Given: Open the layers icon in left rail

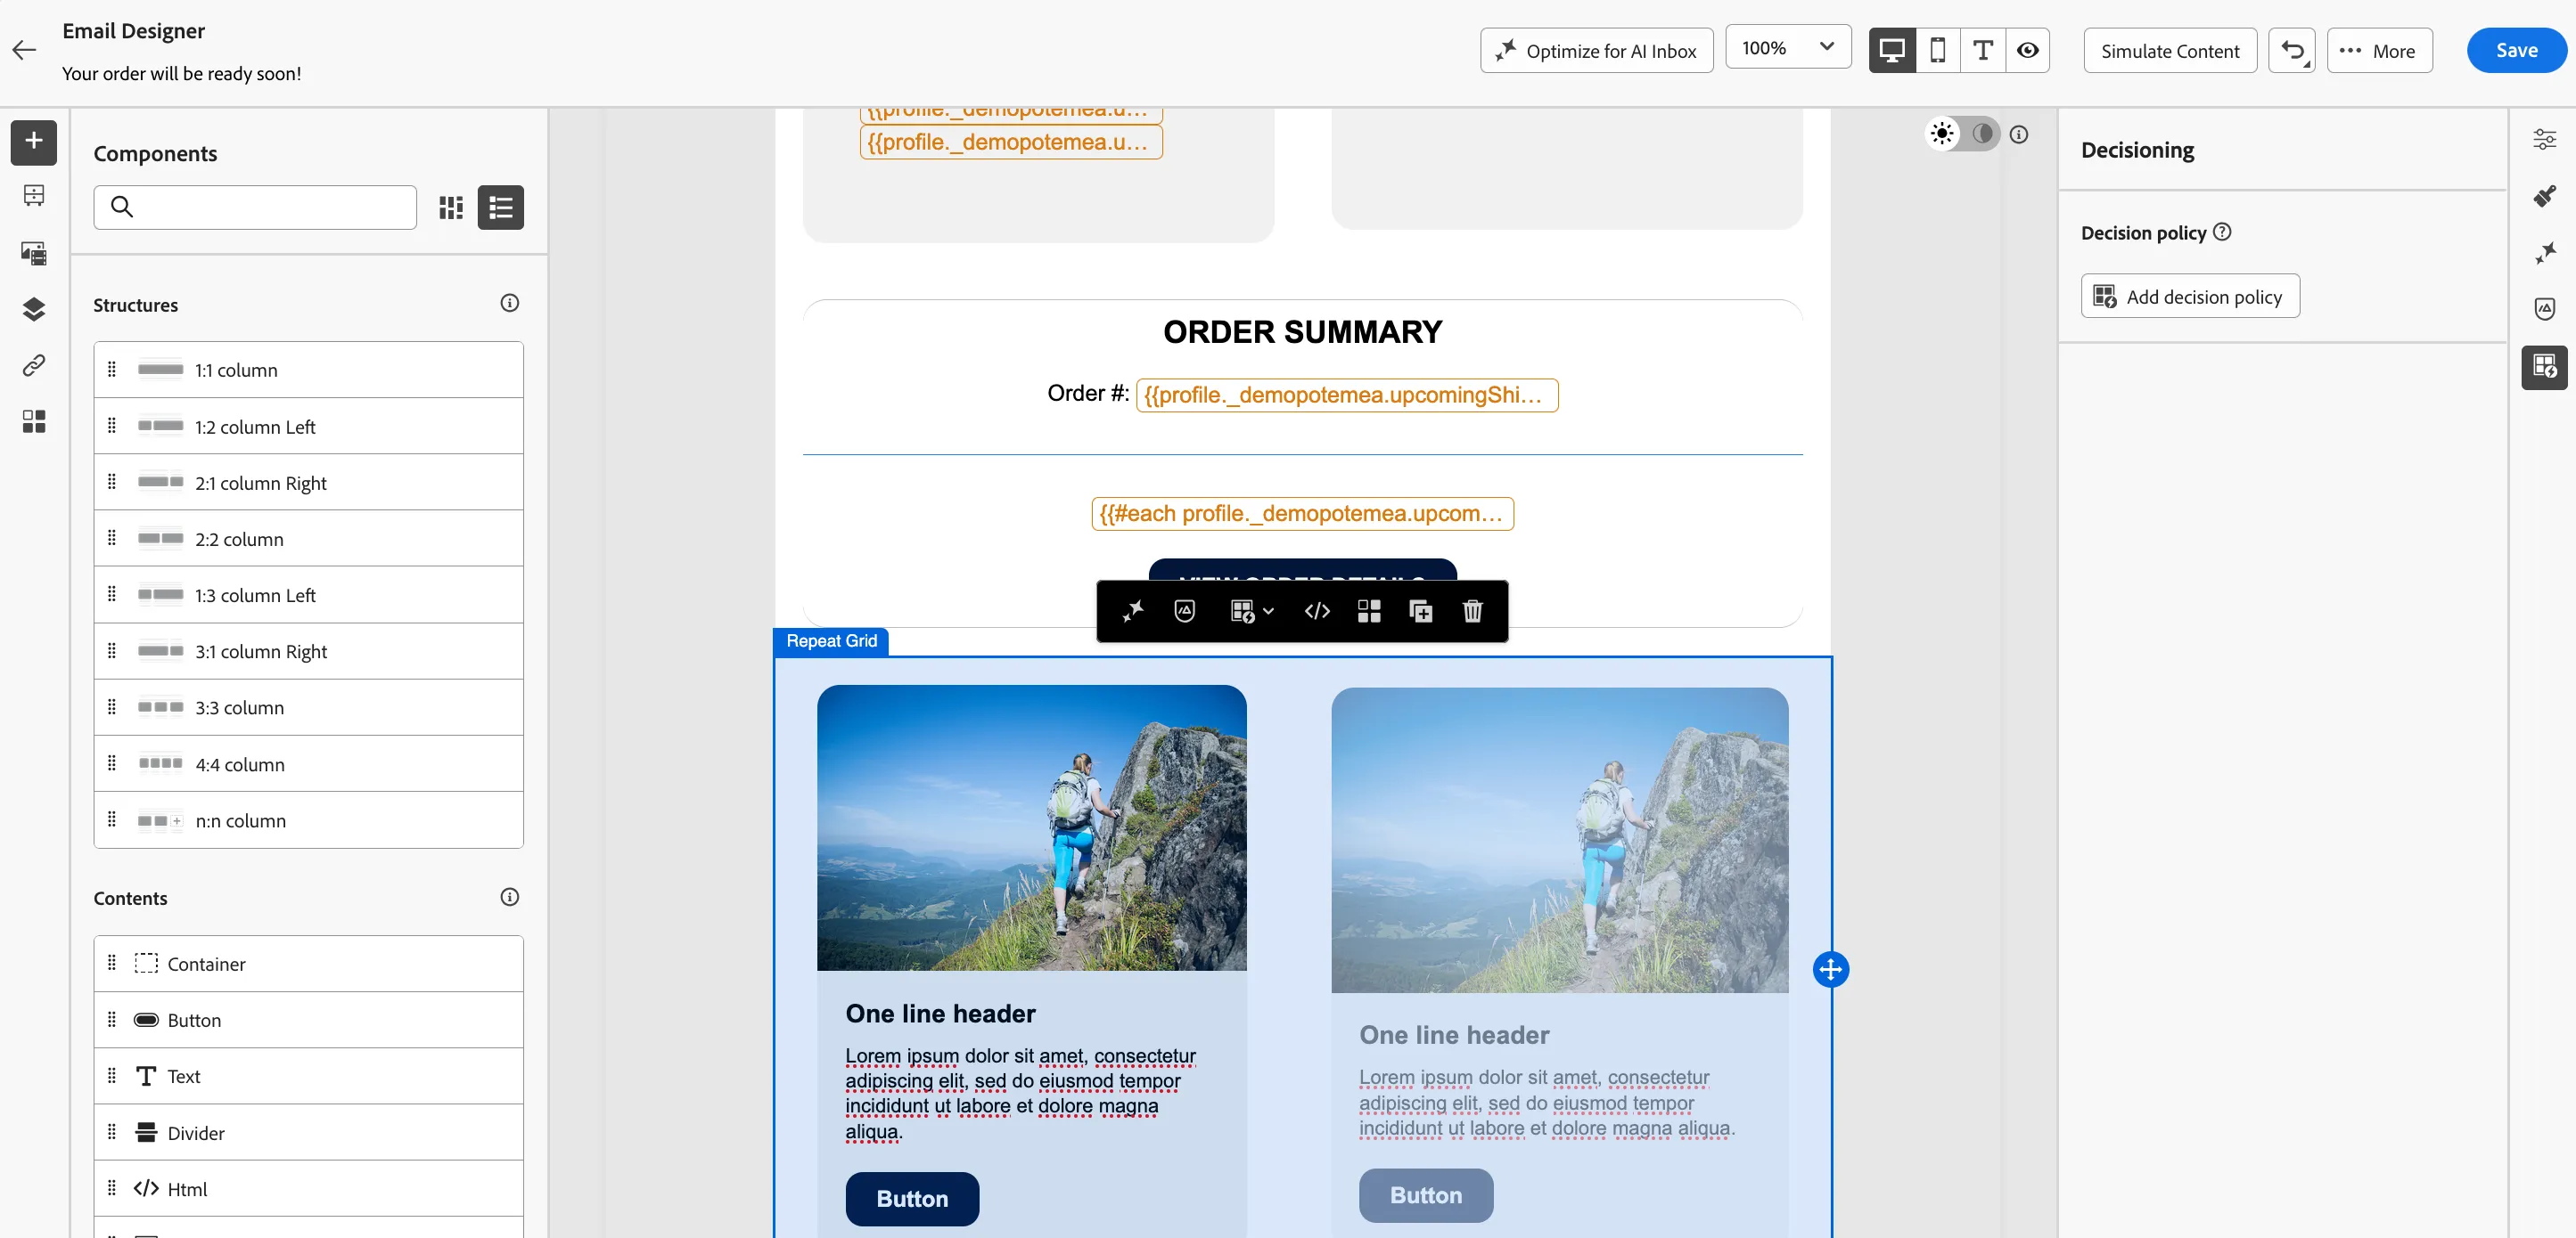Looking at the screenshot, I should (x=34, y=309).
